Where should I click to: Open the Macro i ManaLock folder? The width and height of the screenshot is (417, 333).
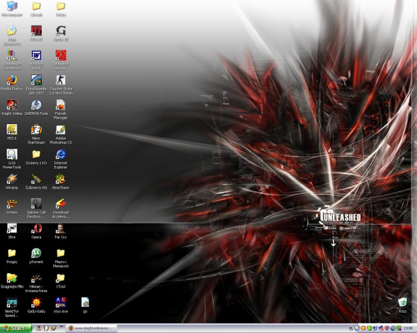(61, 258)
